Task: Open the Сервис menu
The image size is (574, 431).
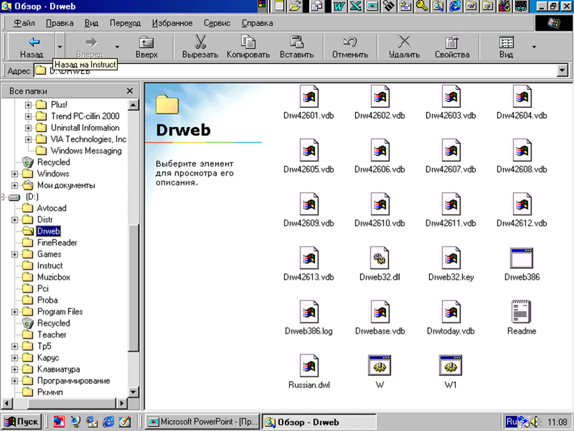Action: click(217, 23)
